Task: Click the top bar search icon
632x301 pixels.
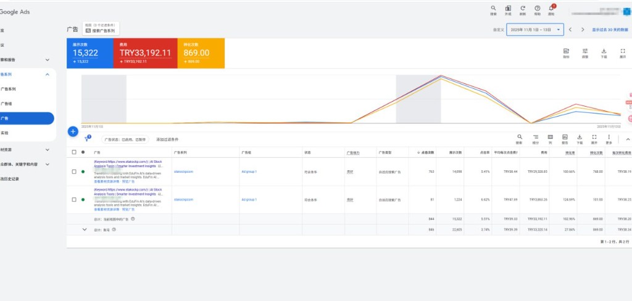Action: pyautogui.click(x=493, y=10)
